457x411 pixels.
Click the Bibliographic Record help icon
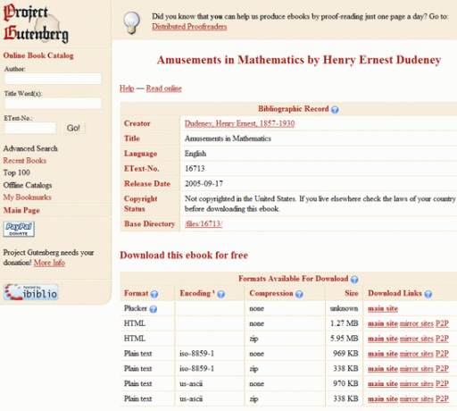pos(335,110)
